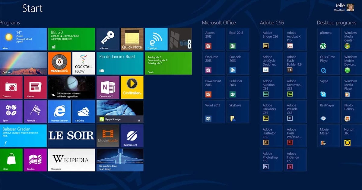Open the CineTrailer tile

(132, 87)
